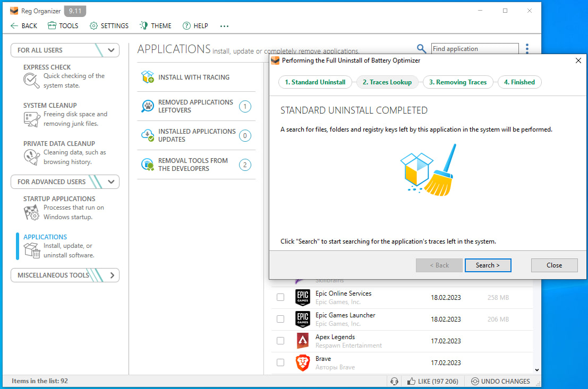
Task: Open PRIVATE DATA CLEANUP section heading
Action: click(x=59, y=143)
